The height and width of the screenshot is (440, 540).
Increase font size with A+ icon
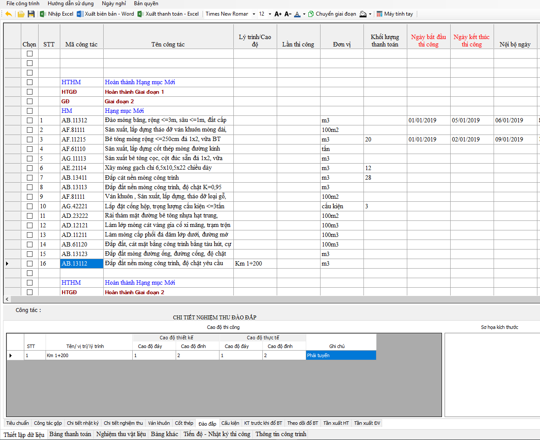(x=278, y=14)
